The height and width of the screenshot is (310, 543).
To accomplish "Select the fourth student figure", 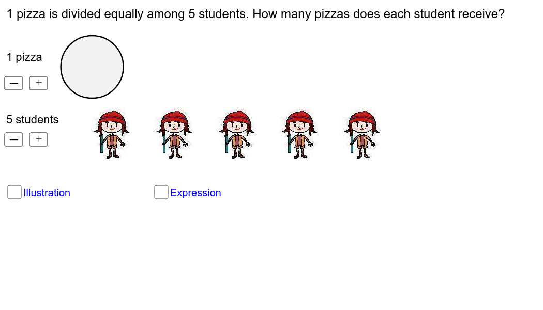I will point(299,134).
